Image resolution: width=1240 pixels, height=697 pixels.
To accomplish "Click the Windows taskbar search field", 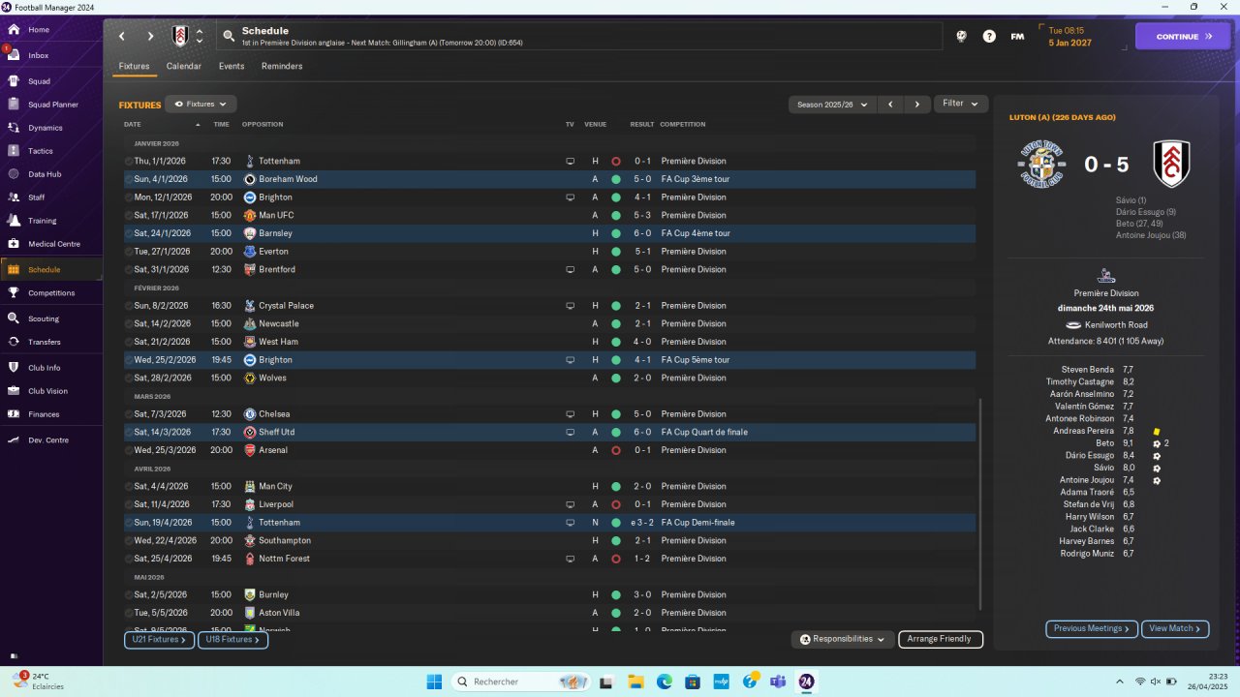I will pyautogui.click(x=523, y=682).
